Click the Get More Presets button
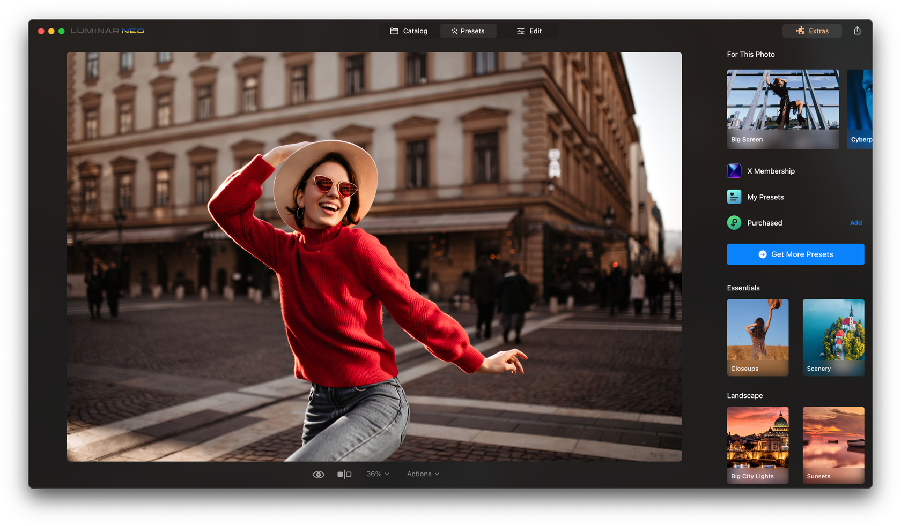The height and width of the screenshot is (526, 901). tap(795, 254)
